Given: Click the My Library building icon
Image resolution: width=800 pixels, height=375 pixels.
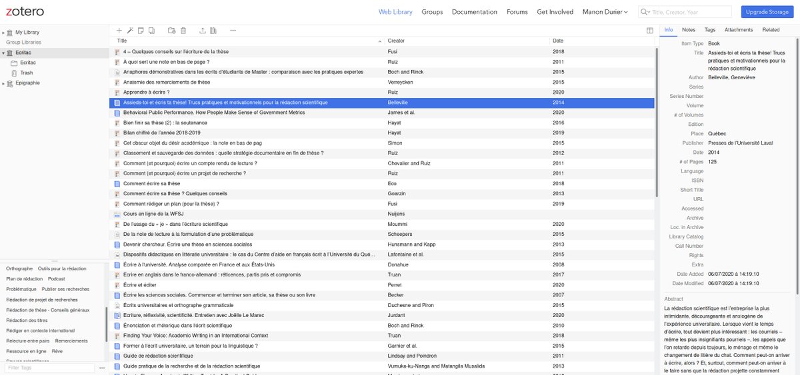Looking at the screenshot, I should (10, 32).
